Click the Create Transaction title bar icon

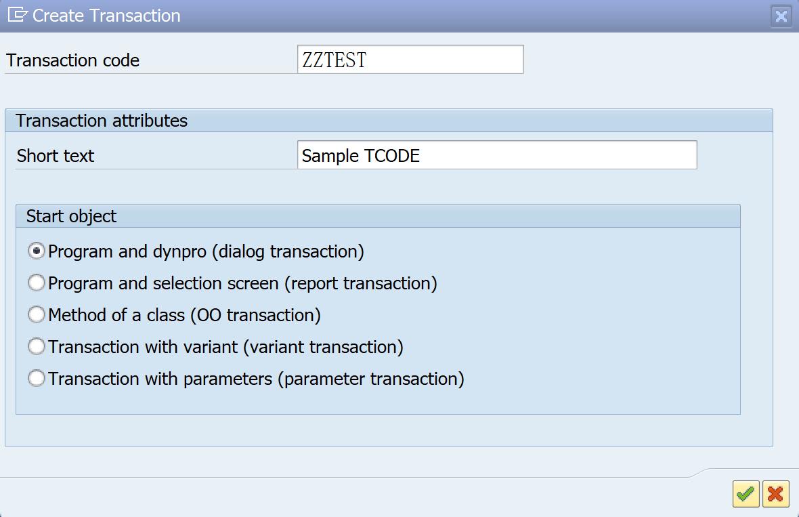click(x=17, y=15)
